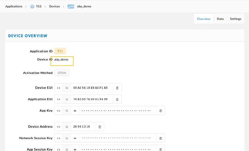Image resolution: width=249 pixels, height=151 pixels.
Task: Copy the Device EUI to clipboard
Action: point(117,88)
